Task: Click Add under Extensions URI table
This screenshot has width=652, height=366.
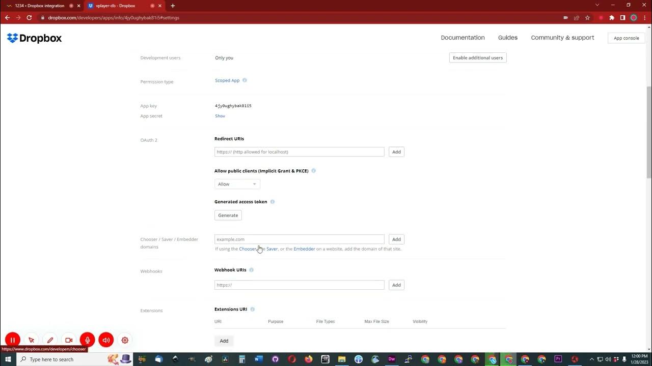Action: (224, 341)
